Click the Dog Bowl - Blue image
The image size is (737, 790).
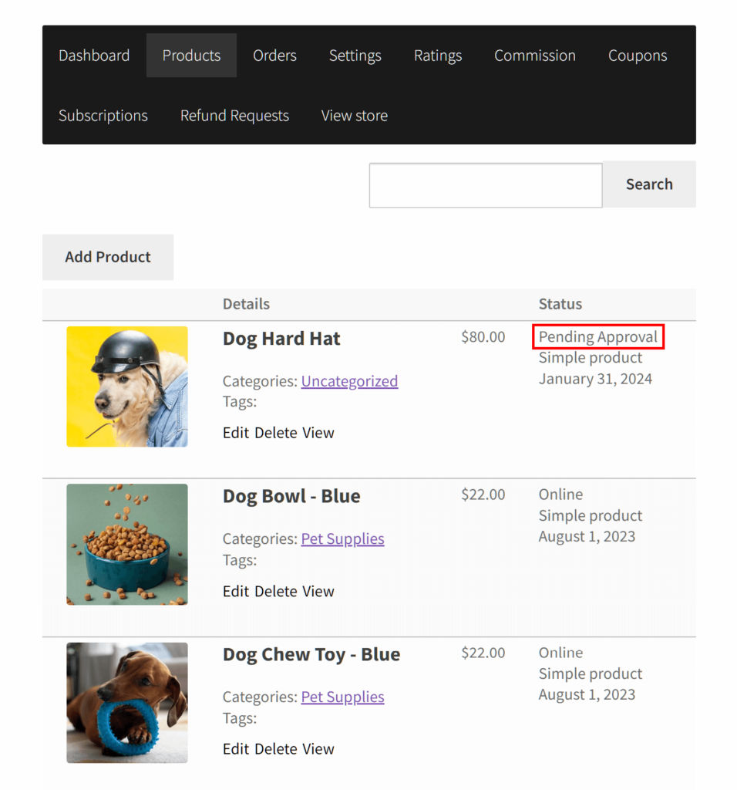click(127, 544)
